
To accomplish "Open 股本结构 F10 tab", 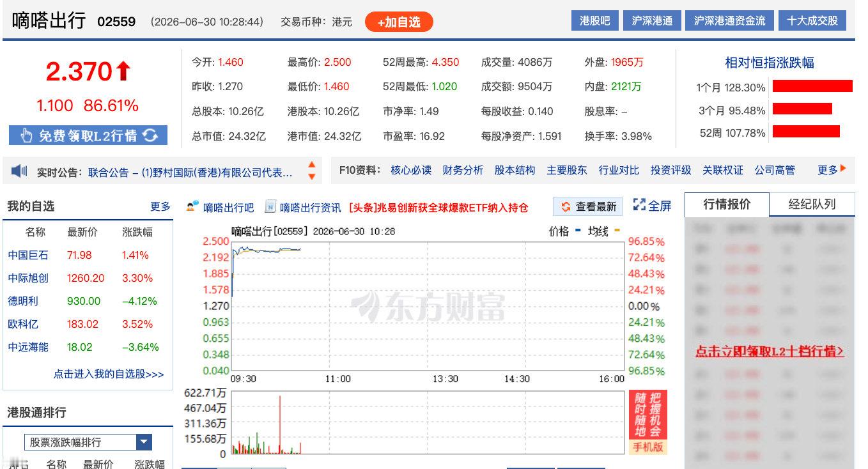I will tap(515, 170).
